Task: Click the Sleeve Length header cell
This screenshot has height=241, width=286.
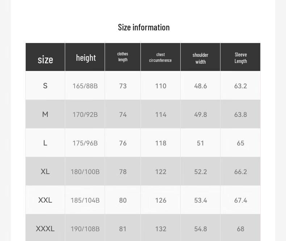Action: pos(240,57)
